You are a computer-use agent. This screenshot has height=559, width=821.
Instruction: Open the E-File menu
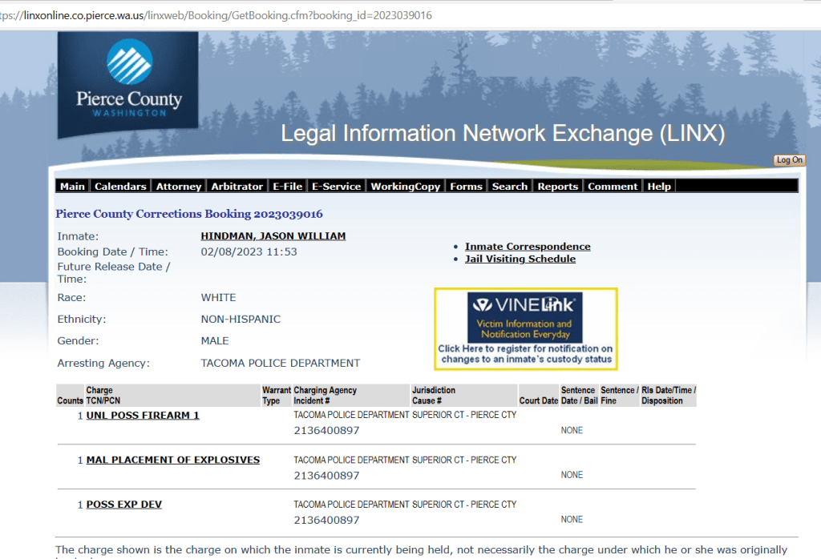tap(287, 186)
